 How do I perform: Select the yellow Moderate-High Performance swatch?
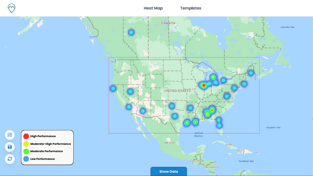click(x=26, y=144)
